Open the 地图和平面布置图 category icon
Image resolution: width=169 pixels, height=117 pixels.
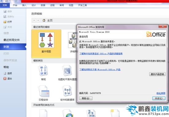(67, 71)
